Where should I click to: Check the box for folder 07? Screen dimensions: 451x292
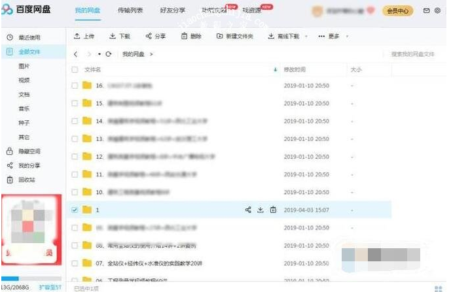(75, 263)
